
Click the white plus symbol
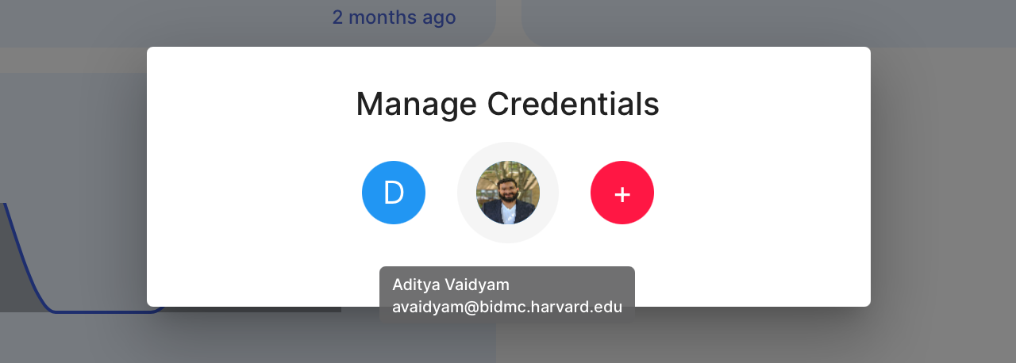(x=622, y=194)
